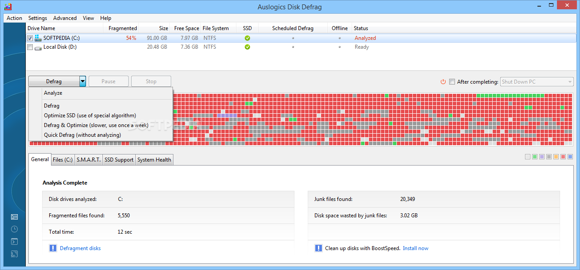Switch to the S.M.A.R.T. tab
Viewport: 580px width, 270px height.
point(89,160)
